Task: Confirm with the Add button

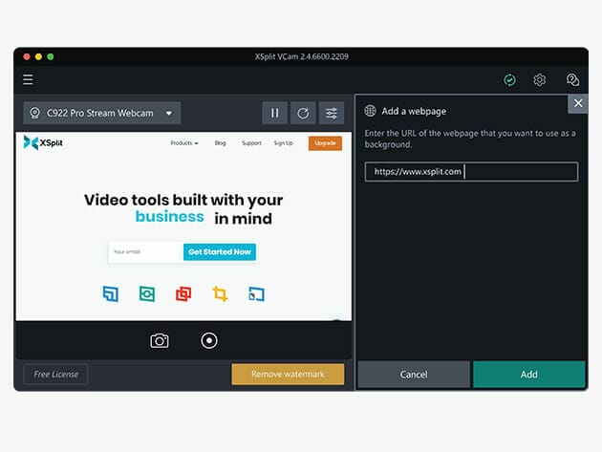Action: (x=528, y=375)
